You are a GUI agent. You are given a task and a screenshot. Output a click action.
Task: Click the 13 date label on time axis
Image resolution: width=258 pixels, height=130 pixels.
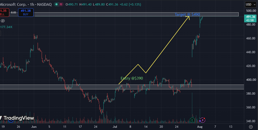[231, 127]
